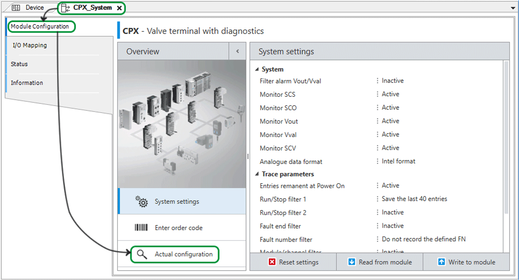519x280 pixels.
Task: Select the Filter alarm Vout/Vval label
Action: pos(290,81)
